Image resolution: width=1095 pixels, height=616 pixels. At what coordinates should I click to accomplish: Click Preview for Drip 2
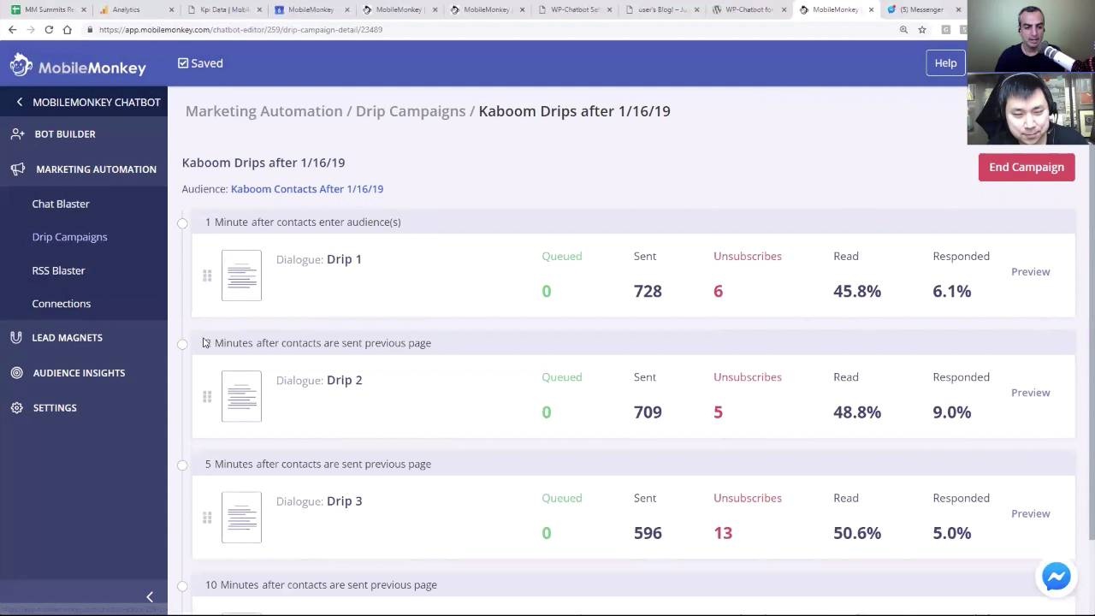pyautogui.click(x=1030, y=393)
